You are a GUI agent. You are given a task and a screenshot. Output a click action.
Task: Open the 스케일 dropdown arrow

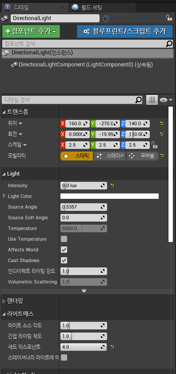click(x=25, y=145)
